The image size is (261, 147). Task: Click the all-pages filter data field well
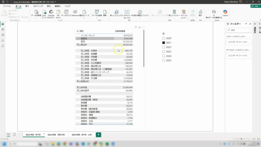239,56
